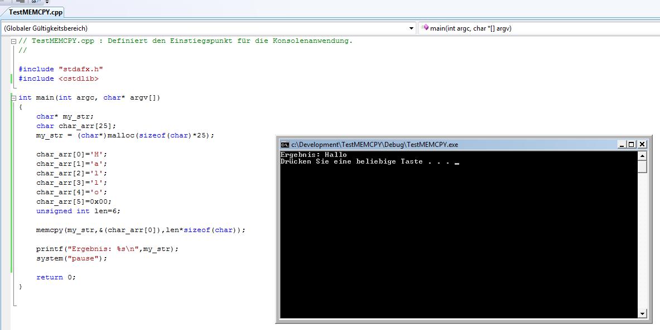Click the 'Ergebnis: Hallo' console output line
660x330 pixels.
314,155
